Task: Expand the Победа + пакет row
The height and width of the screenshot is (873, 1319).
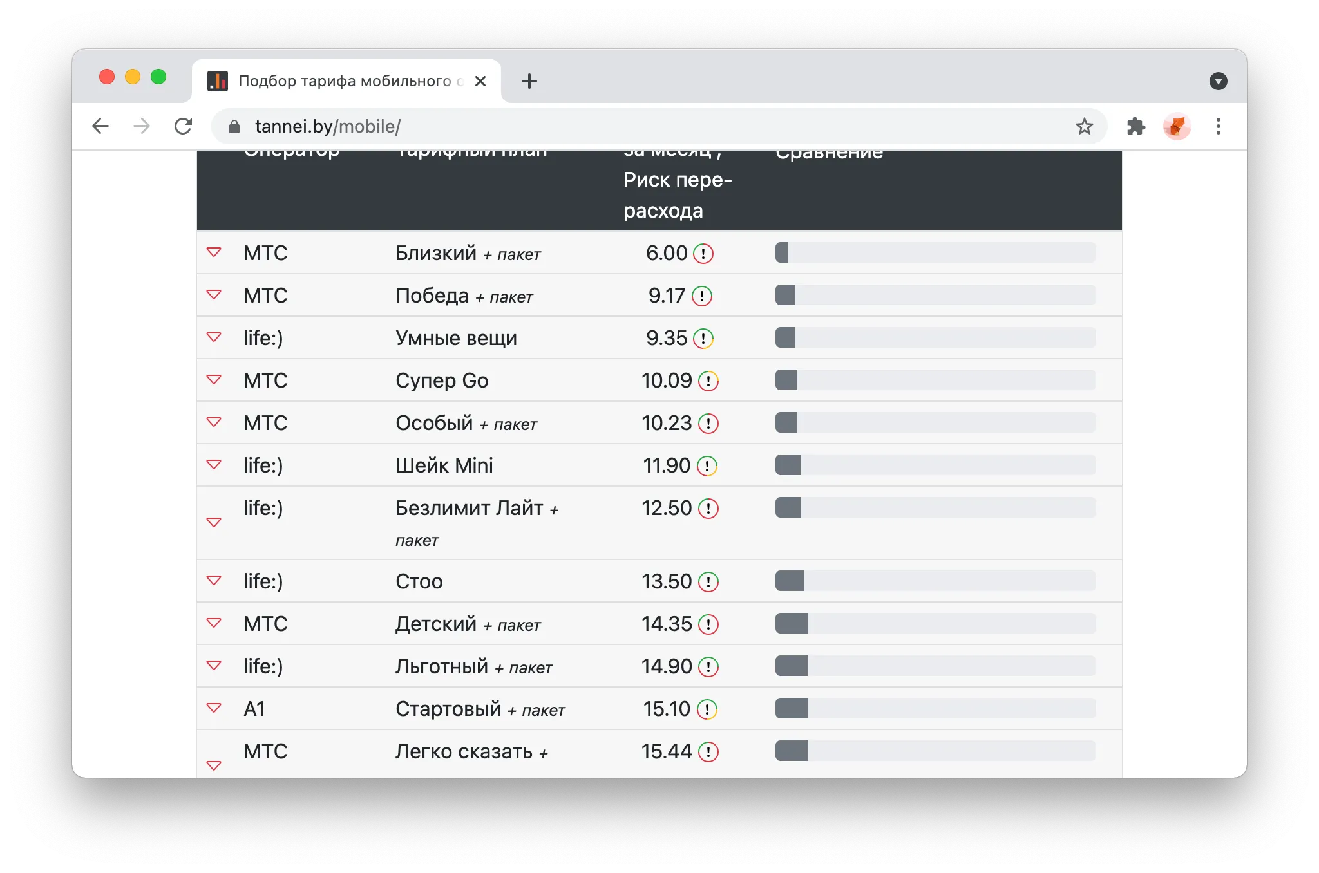Action: click(x=214, y=294)
